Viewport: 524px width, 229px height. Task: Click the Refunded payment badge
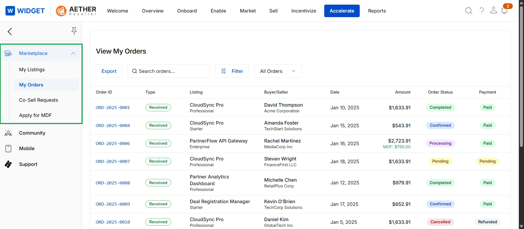click(x=487, y=222)
